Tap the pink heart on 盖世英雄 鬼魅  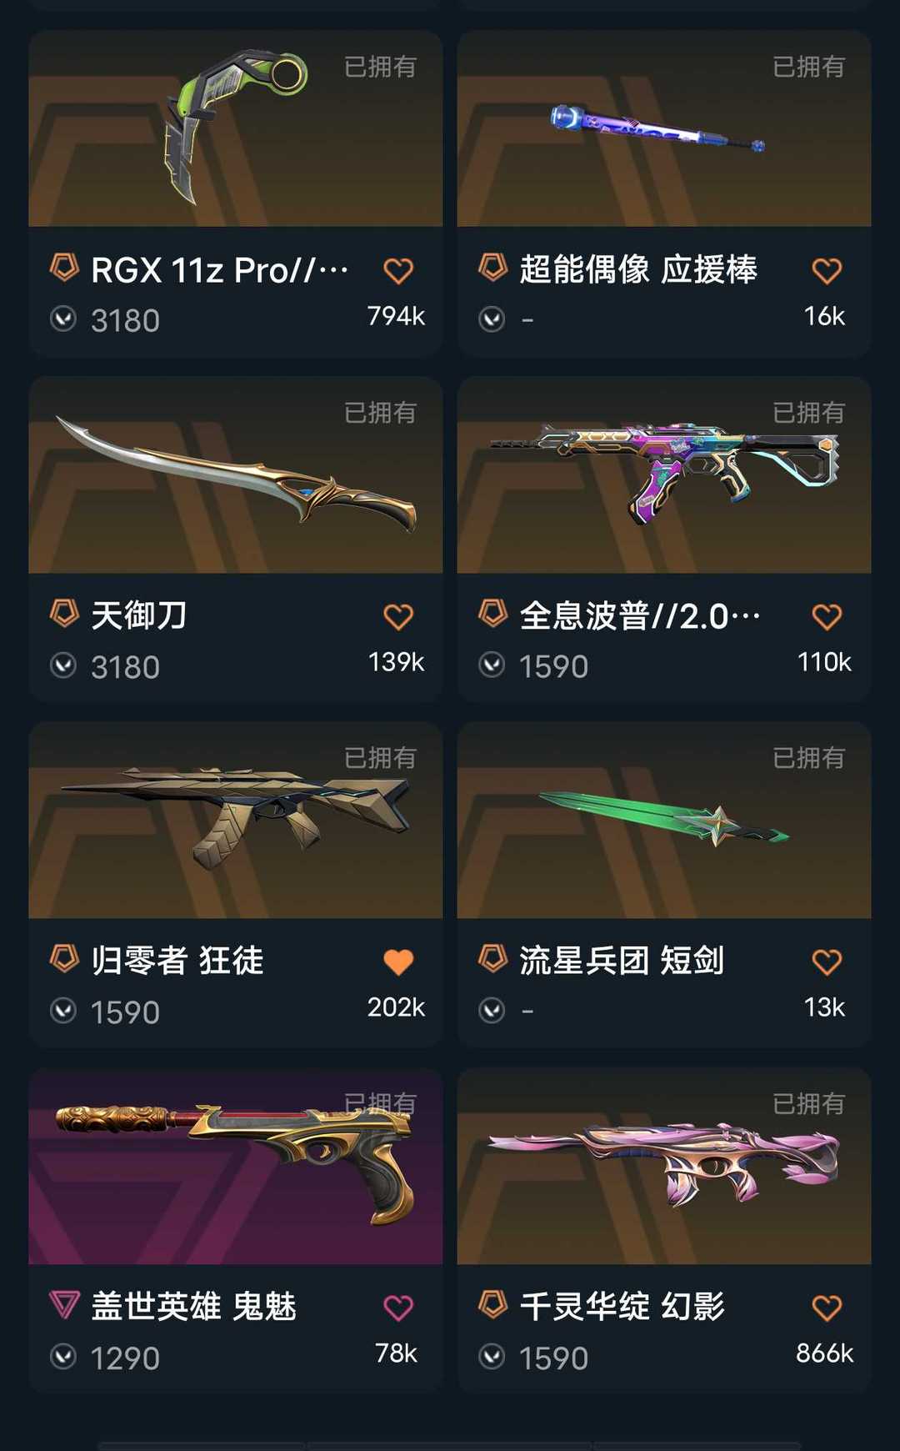[x=398, y=1308]
